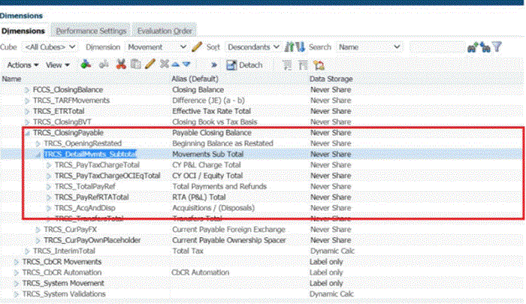Collapse the TRCS_ClosingPayable member
526x304 pixels.
coord(27,133)
